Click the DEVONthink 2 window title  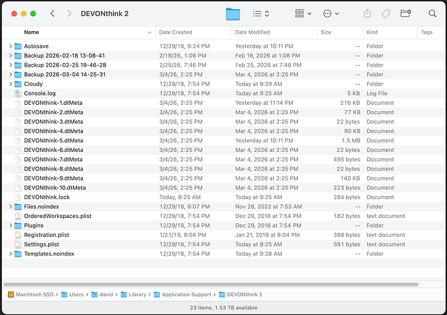pos(104,14)
